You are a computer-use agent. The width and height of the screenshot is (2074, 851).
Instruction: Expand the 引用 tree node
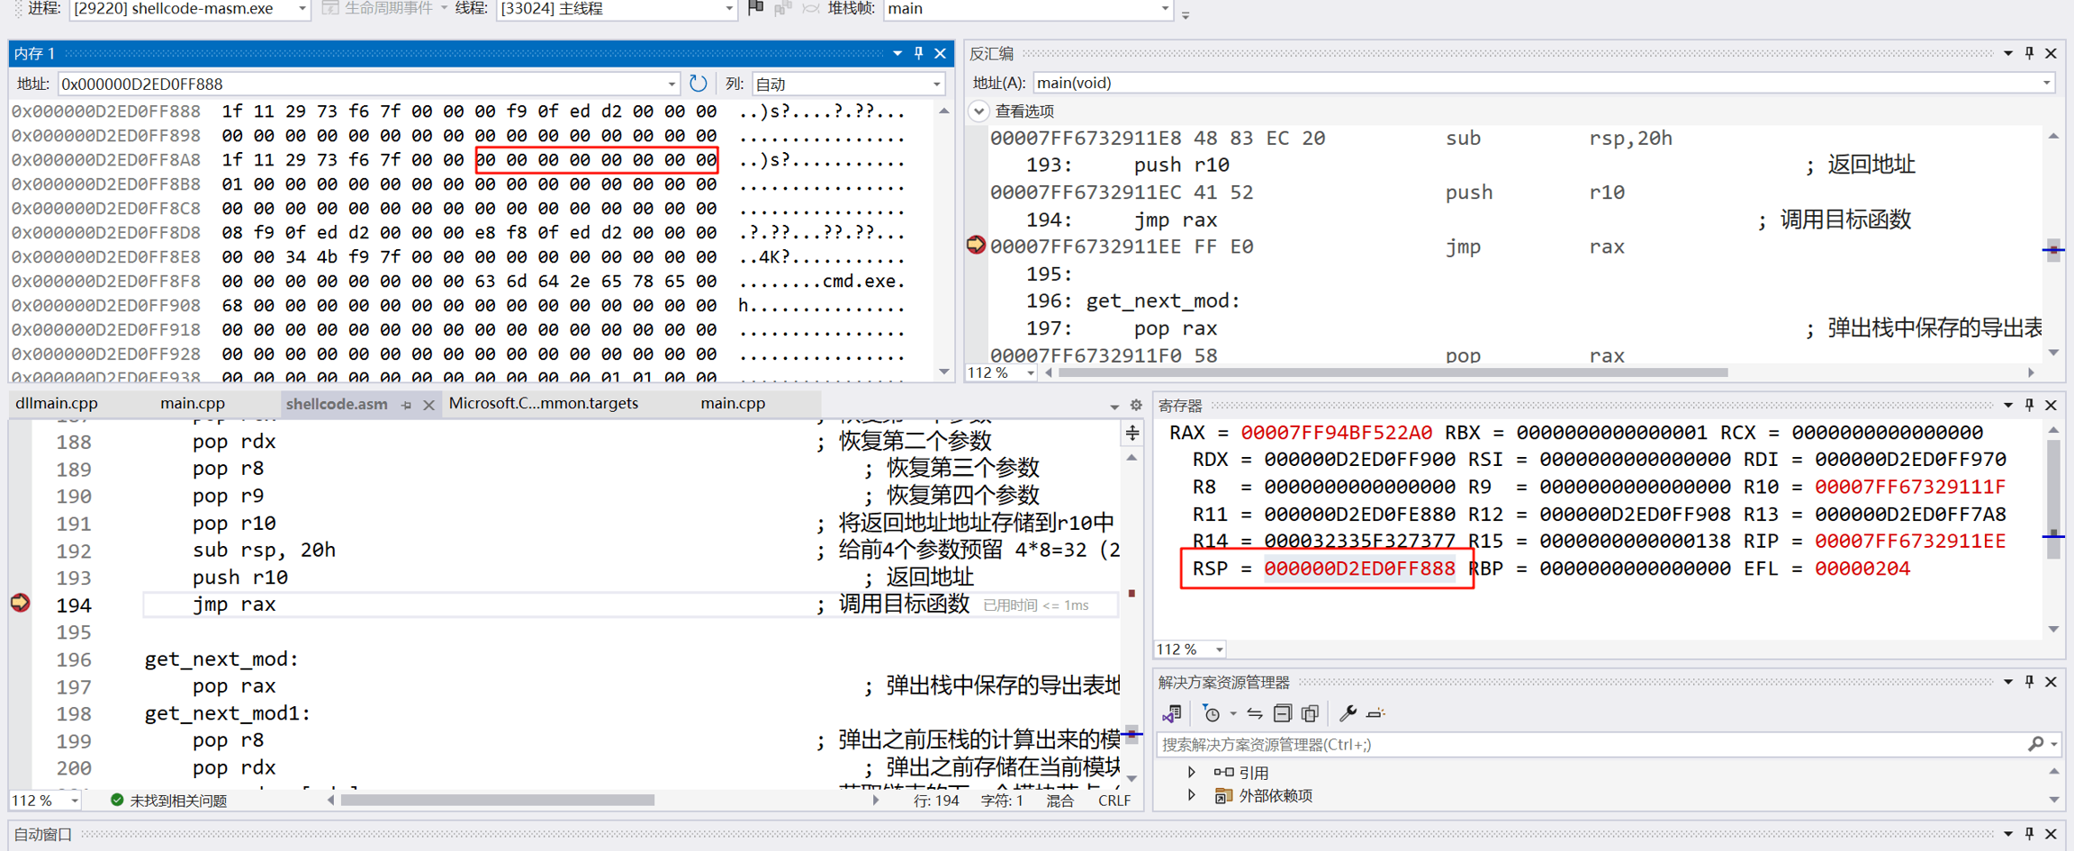point(1192,772)
